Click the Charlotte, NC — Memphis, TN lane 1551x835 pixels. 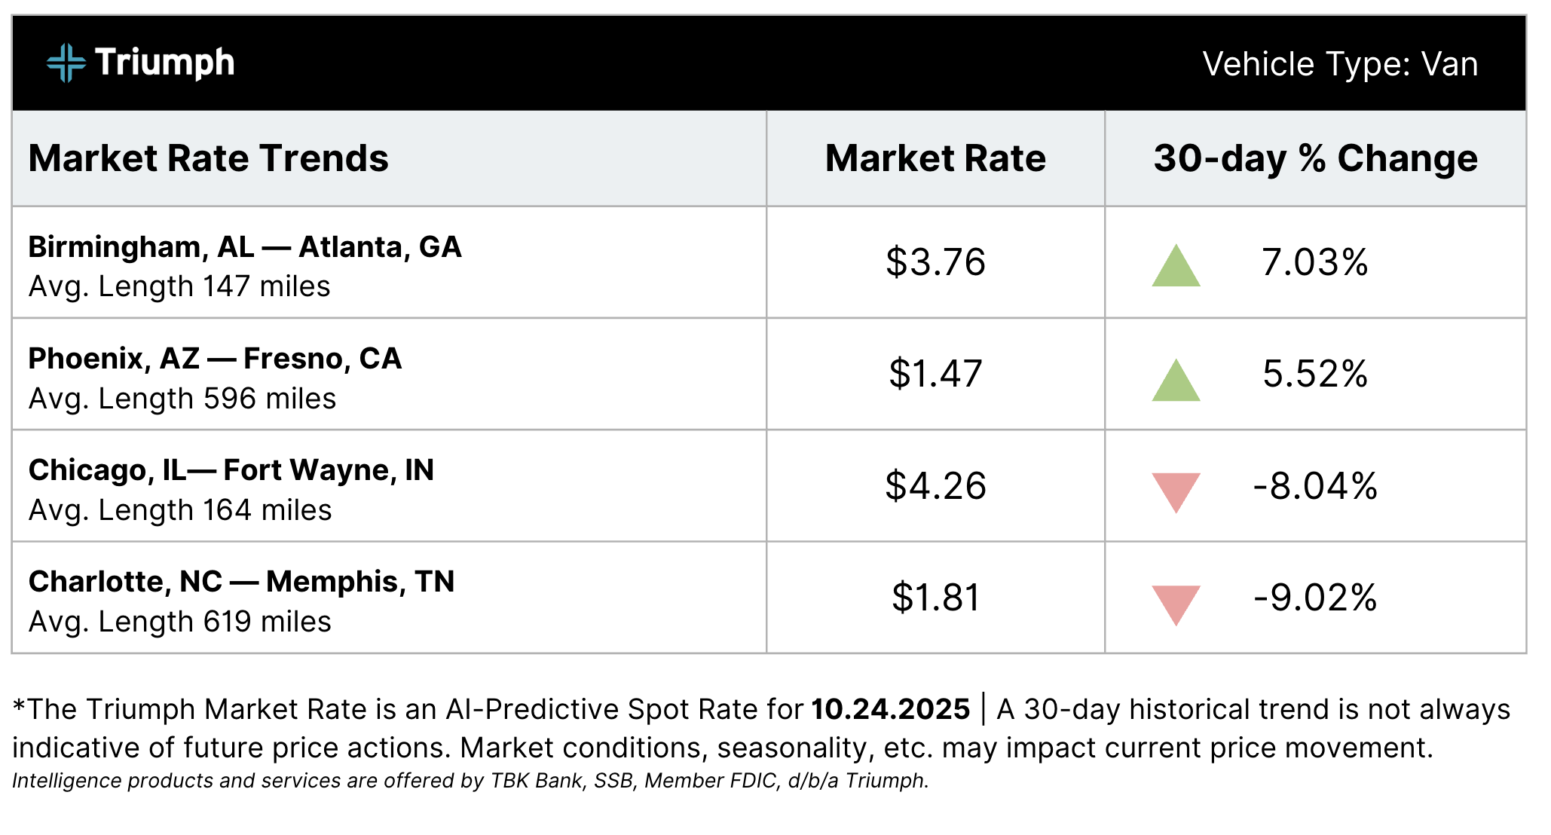(241, 582)
